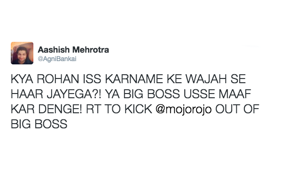Click the word WAJAH in the tweet
This screenshot has width=282, height=188.
coord(206,79)
